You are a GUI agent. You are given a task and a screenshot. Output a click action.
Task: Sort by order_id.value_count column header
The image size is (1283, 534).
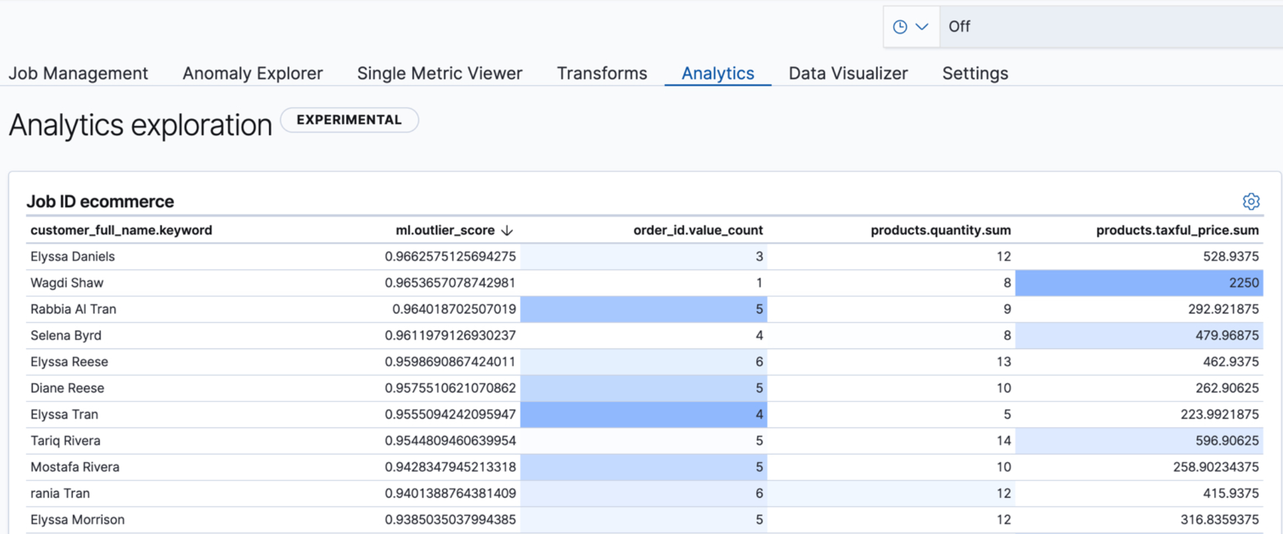697,230
